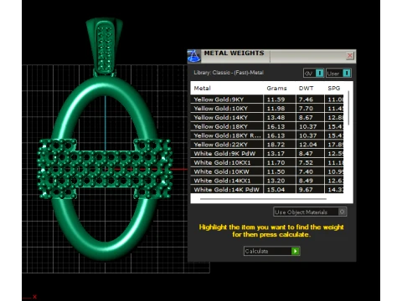Viewport: 402px width, 301px height.
Task: Click the 16.13 grams in Yellow Gold:18KY row
Action: pos(276,126)
